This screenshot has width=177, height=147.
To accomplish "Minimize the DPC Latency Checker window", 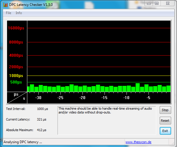I will coord(149,4).
